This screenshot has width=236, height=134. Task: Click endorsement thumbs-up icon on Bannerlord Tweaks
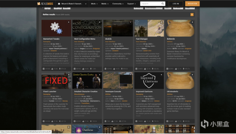click(x=52, y=69)
